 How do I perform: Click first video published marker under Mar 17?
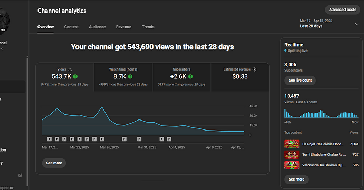(x=50, y=139)
